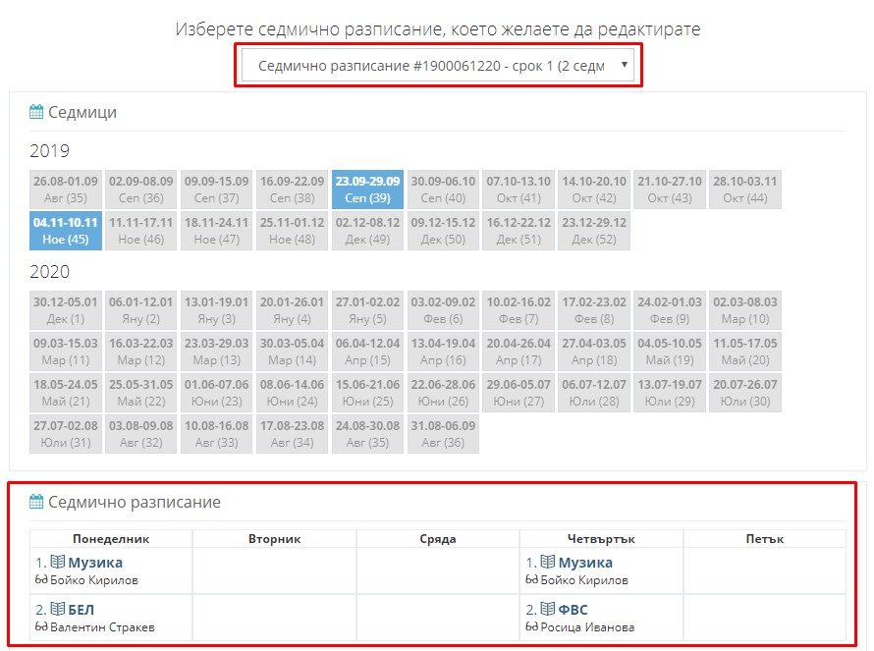The width and height of the screenshot is (874, 651).
Task: Select week 27.07-02.08 Юли (31)
Action: point(66,434)
